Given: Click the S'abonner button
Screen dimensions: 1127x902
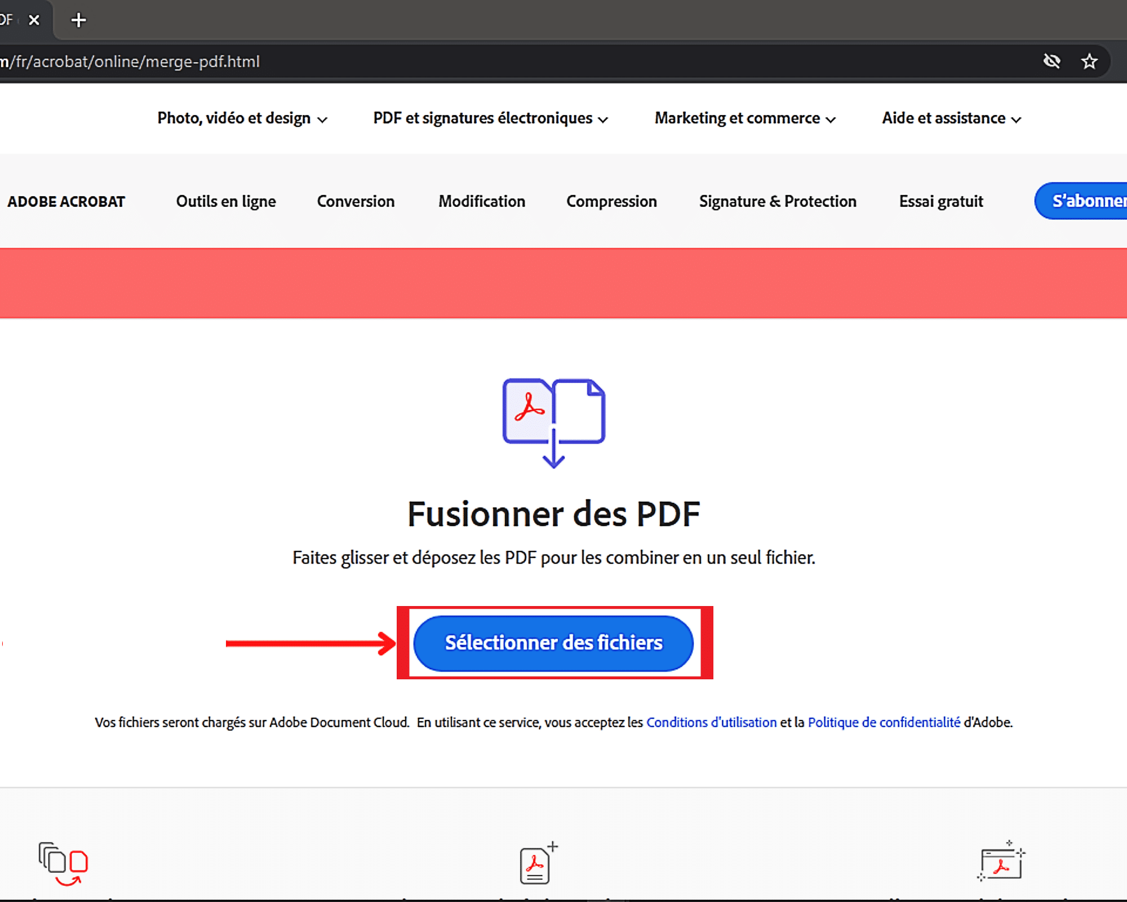Looking at the screenshot, I should pos(1082,201).
